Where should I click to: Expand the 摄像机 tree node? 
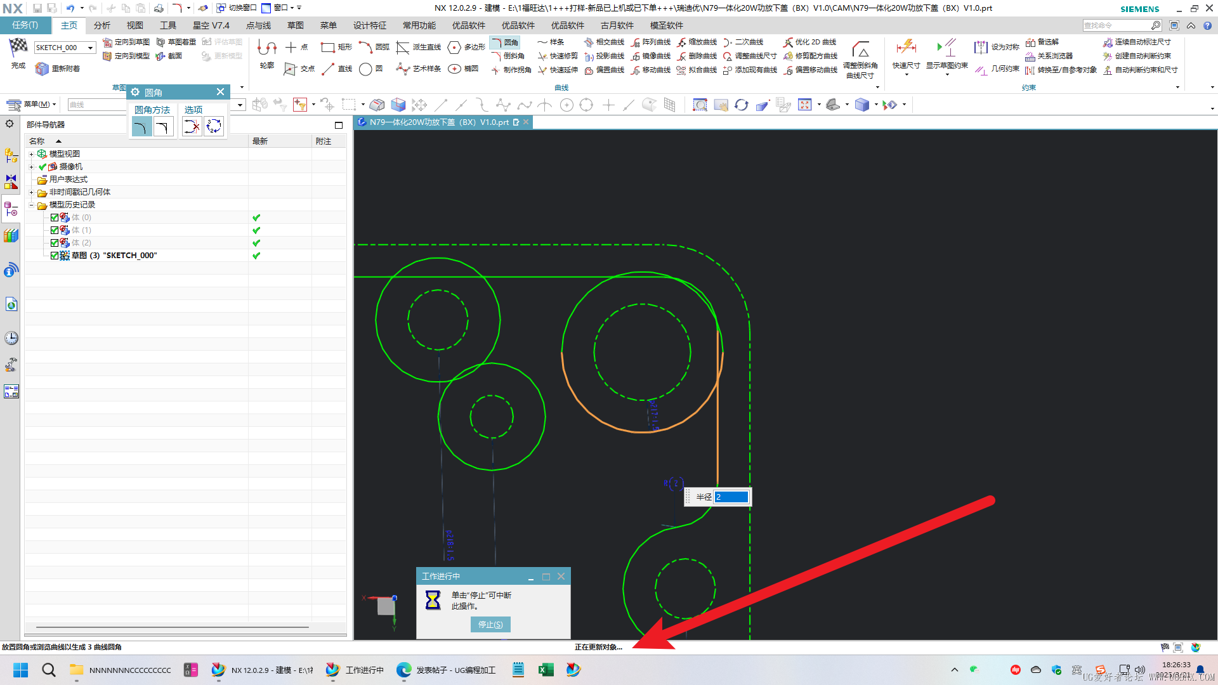click(x=31, y=167)
